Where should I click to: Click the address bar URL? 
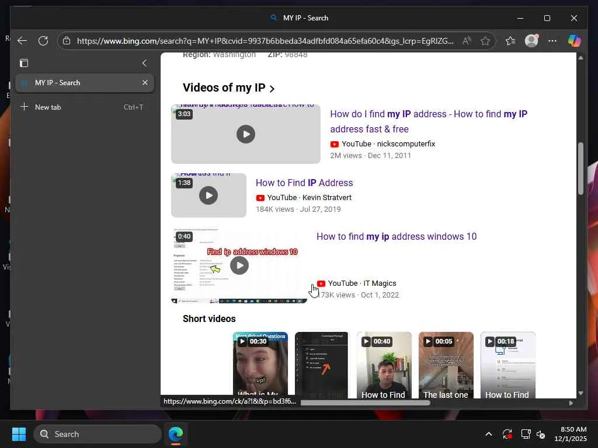coord(265,41)
